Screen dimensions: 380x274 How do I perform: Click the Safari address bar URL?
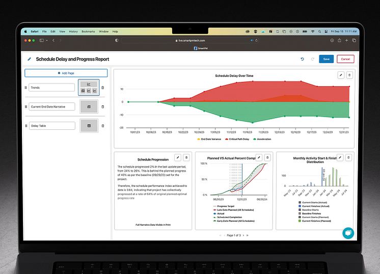pos(190,40)
